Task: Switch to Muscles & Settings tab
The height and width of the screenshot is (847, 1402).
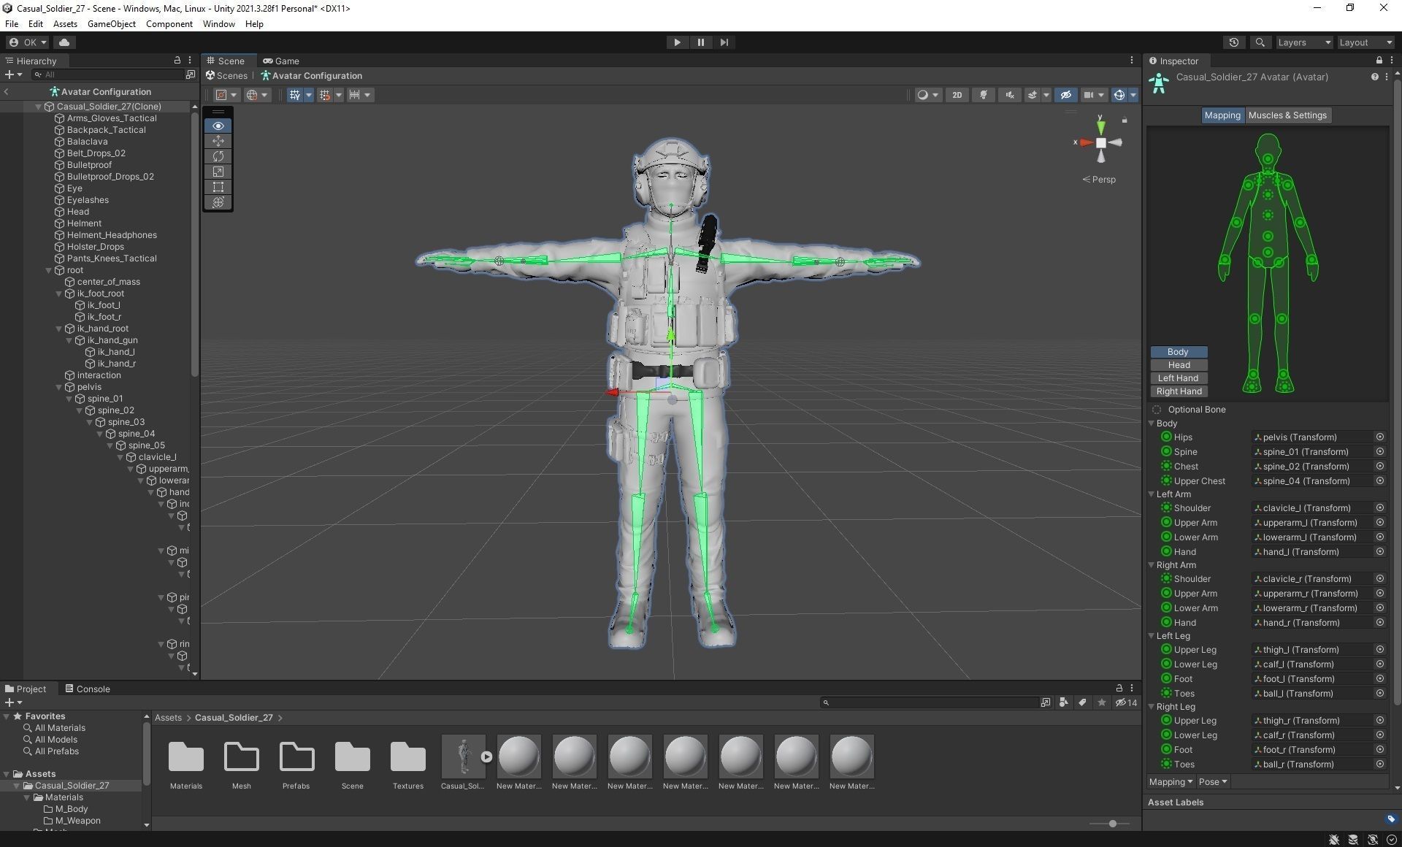Action: click(x=1287, y=115)
